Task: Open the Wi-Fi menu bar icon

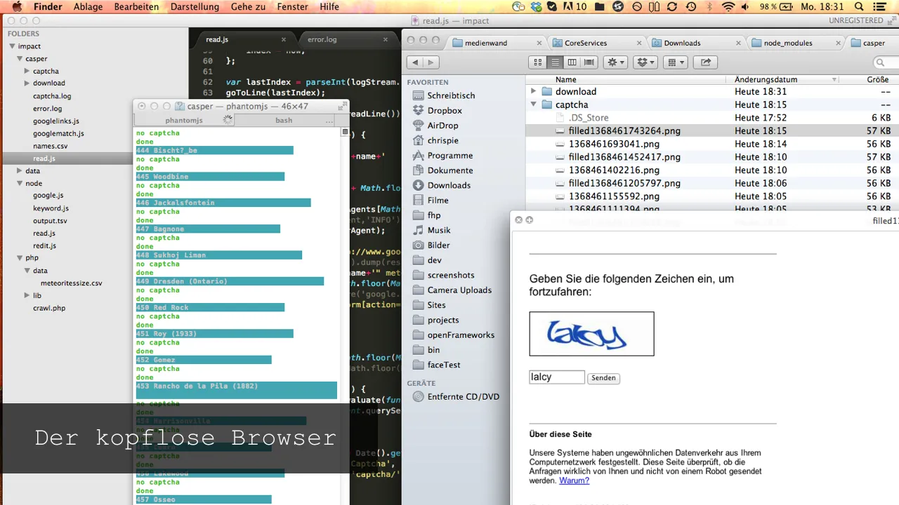Action: [728, 6]
